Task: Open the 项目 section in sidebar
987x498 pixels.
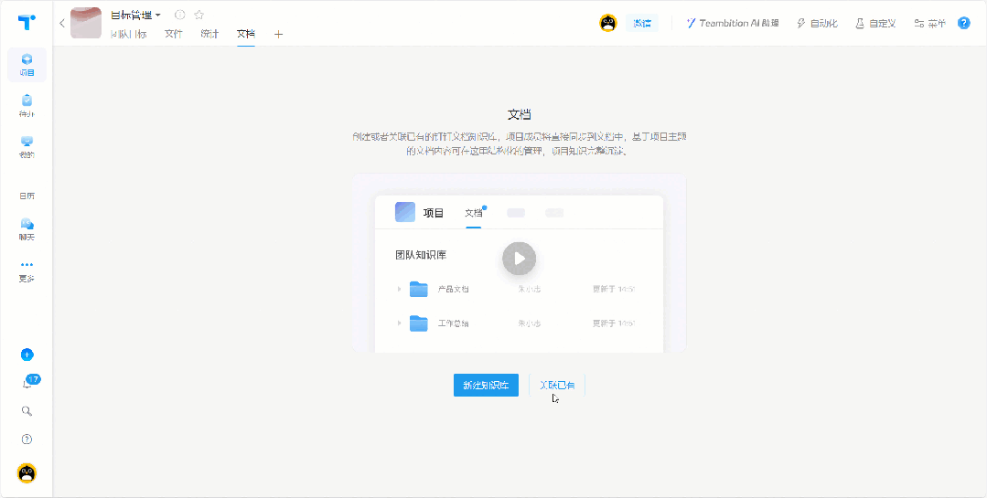Action: (x=27, y=64)
